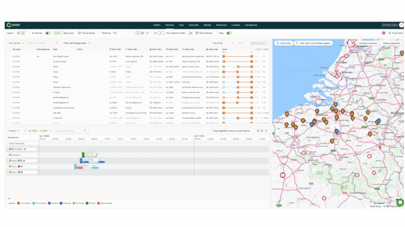Screen dimensions: 405x227
Task: Select the green trip block on Adriaan C row
Action: [89, 154]
